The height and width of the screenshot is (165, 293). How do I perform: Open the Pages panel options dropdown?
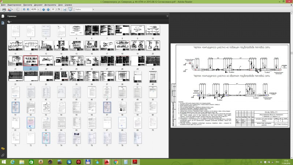coord(10,22)
